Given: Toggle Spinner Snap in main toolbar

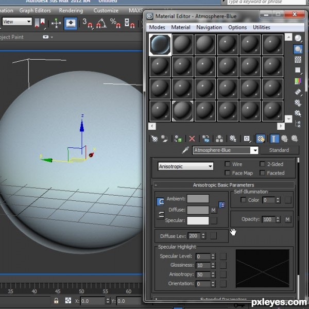Looking at the screenshot, I should click(x=130, y=23).
